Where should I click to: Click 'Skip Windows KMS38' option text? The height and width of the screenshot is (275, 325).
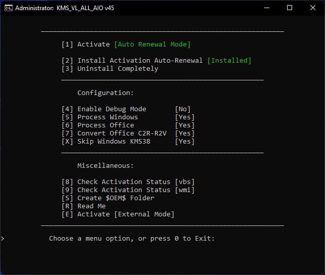tap(114, 142)
